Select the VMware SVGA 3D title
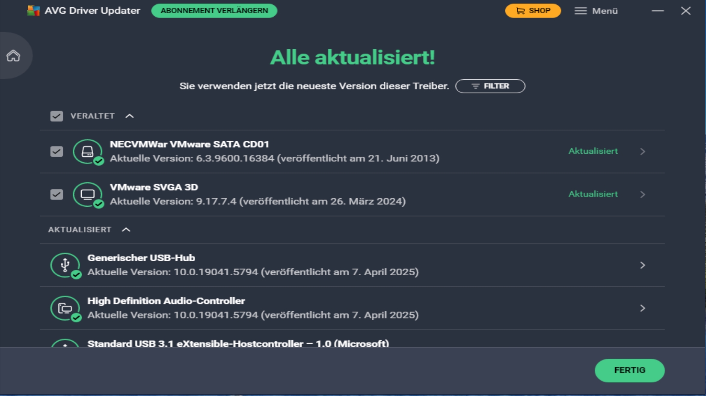This screenshot has width=706, height=396. (154, 187)
